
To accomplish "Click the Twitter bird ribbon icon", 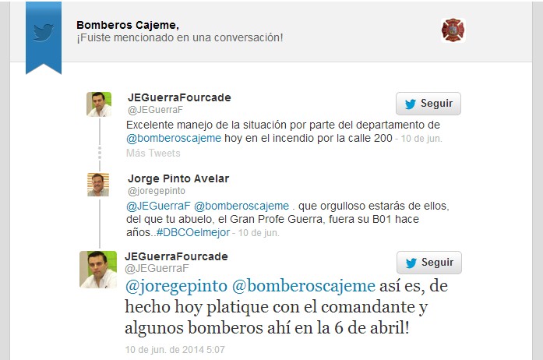I will [x=44, y=34].
